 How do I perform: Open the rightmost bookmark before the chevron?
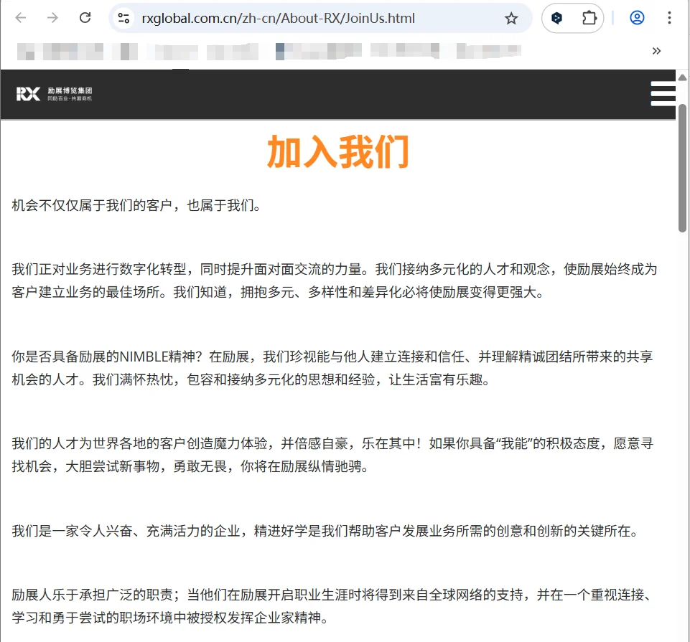pos(488,51)
